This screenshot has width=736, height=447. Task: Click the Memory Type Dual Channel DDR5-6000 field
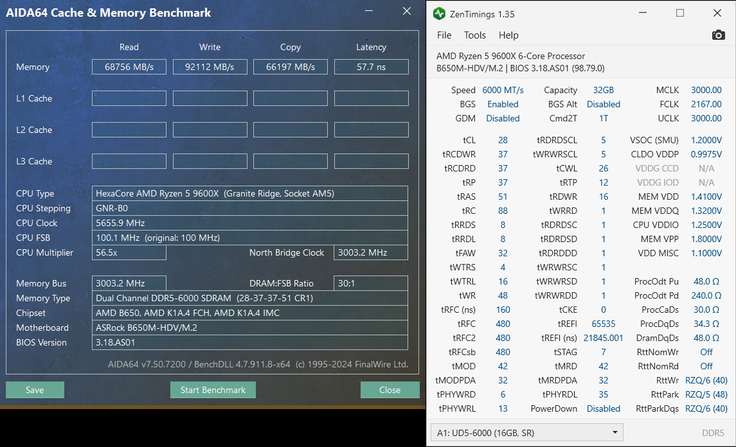point(249,298)
